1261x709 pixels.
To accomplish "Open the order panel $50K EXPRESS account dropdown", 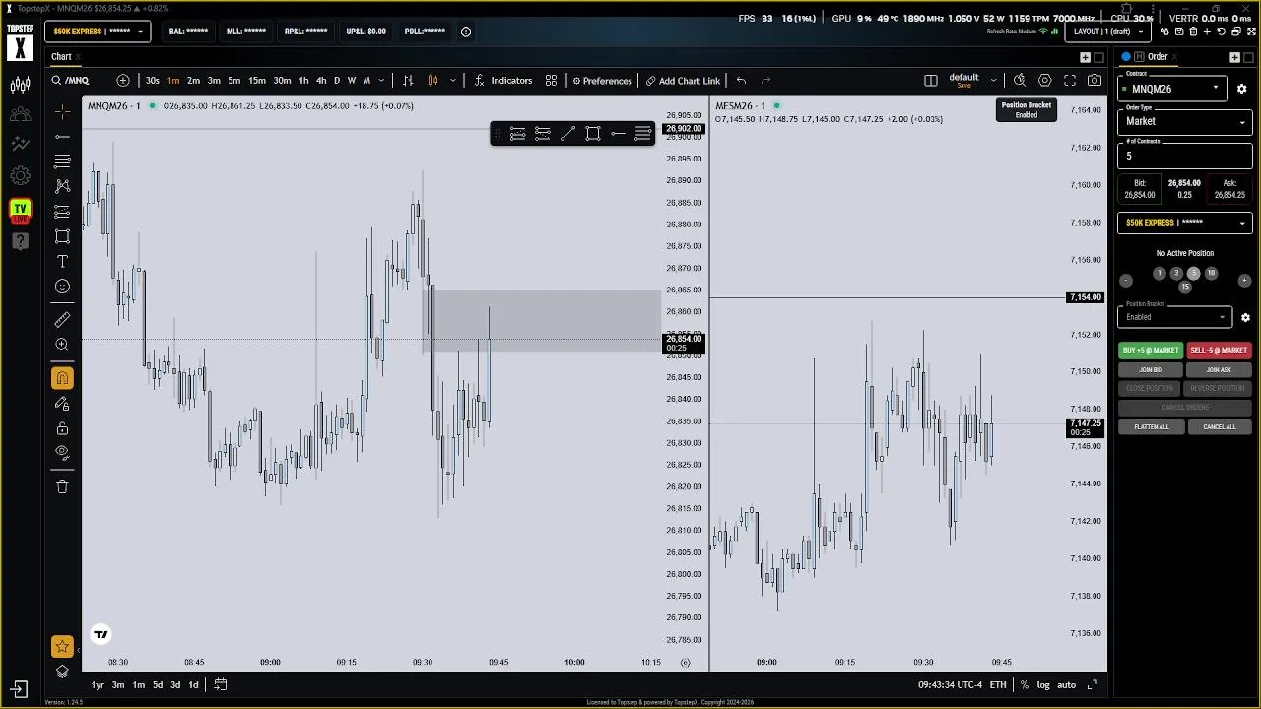I will pyautogui.click(x=1185, y=223).
